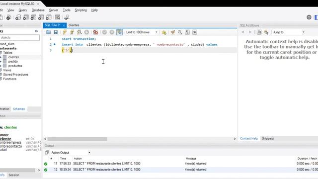Image resolution: width=318 pixels, height=179 pixels.
Task: Click the commit transaction checkmark icon
Action: pyautogui.click(x=104, y=32)
